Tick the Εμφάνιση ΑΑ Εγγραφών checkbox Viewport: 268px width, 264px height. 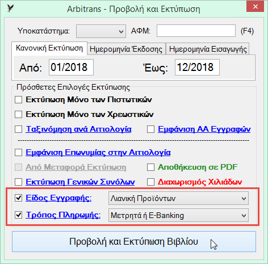click(150, 129)
